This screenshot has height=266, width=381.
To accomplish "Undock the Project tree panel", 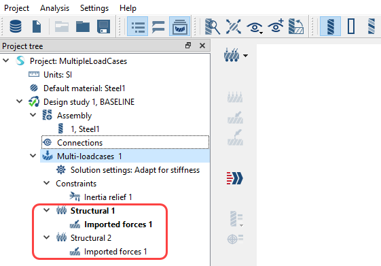I will tap(188, 46).
